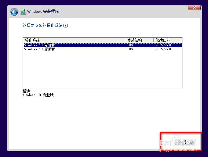The height and width of the screenshot is (157, 208).
Task: Go back with the blue arrow button
Action: click(14, 12)
